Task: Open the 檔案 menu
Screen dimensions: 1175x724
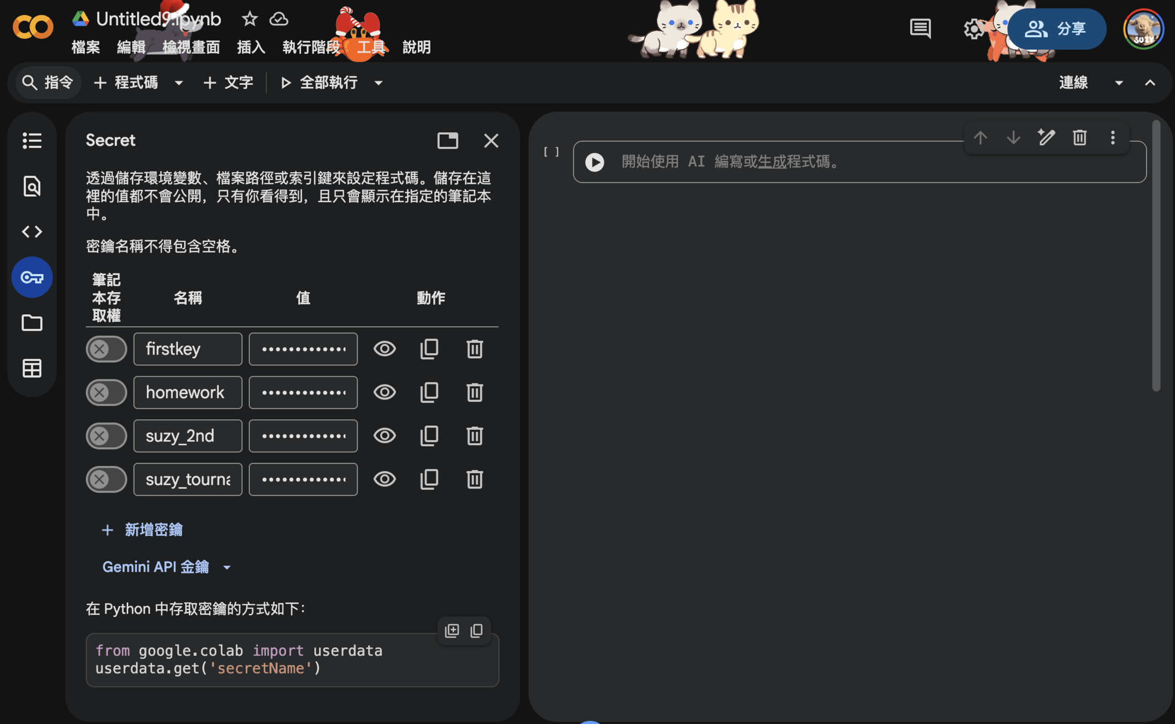Action: (x=86, y=47)
